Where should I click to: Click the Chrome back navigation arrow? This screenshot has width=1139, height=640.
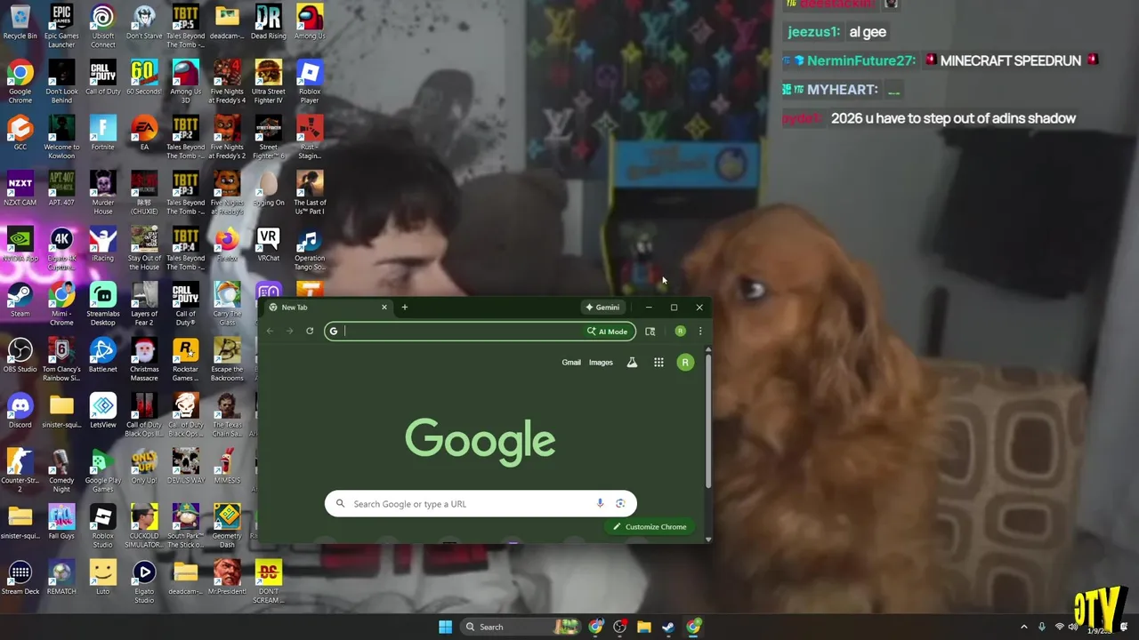coord(270,332)
